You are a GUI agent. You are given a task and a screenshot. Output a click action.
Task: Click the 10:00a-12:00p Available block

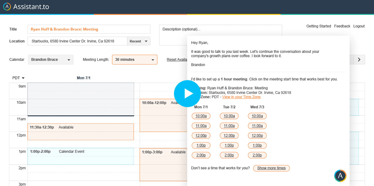(x=163, y=115)
